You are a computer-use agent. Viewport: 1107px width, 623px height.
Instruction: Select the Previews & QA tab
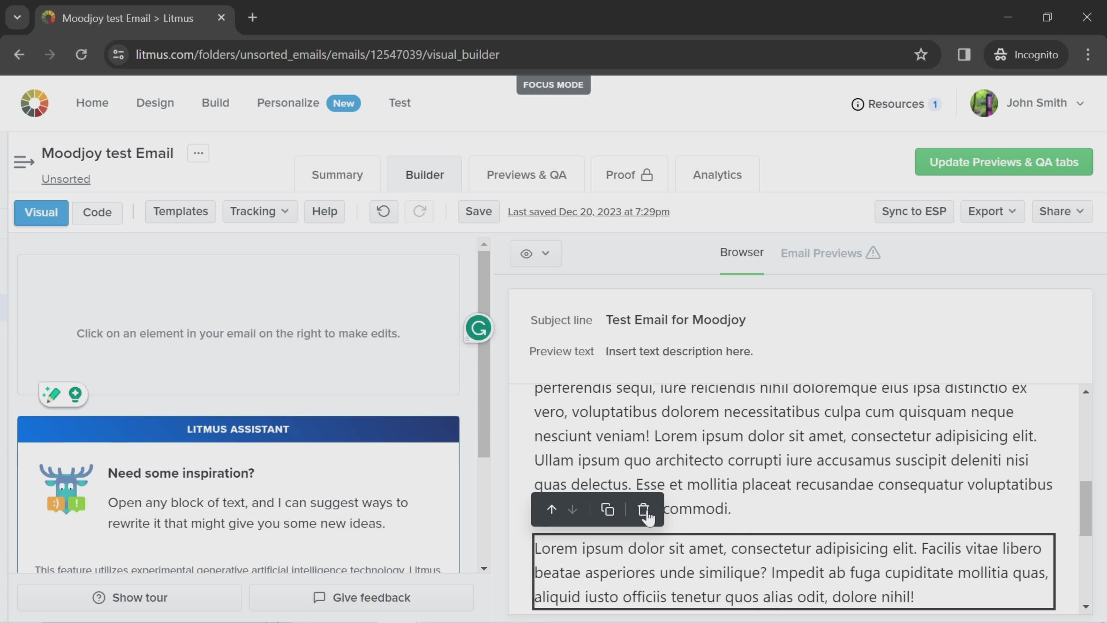(x=527, y=174)
